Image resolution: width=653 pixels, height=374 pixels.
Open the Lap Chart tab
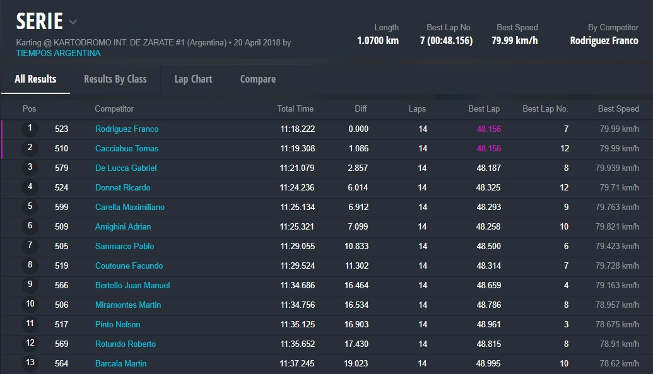tap(193, 79)
